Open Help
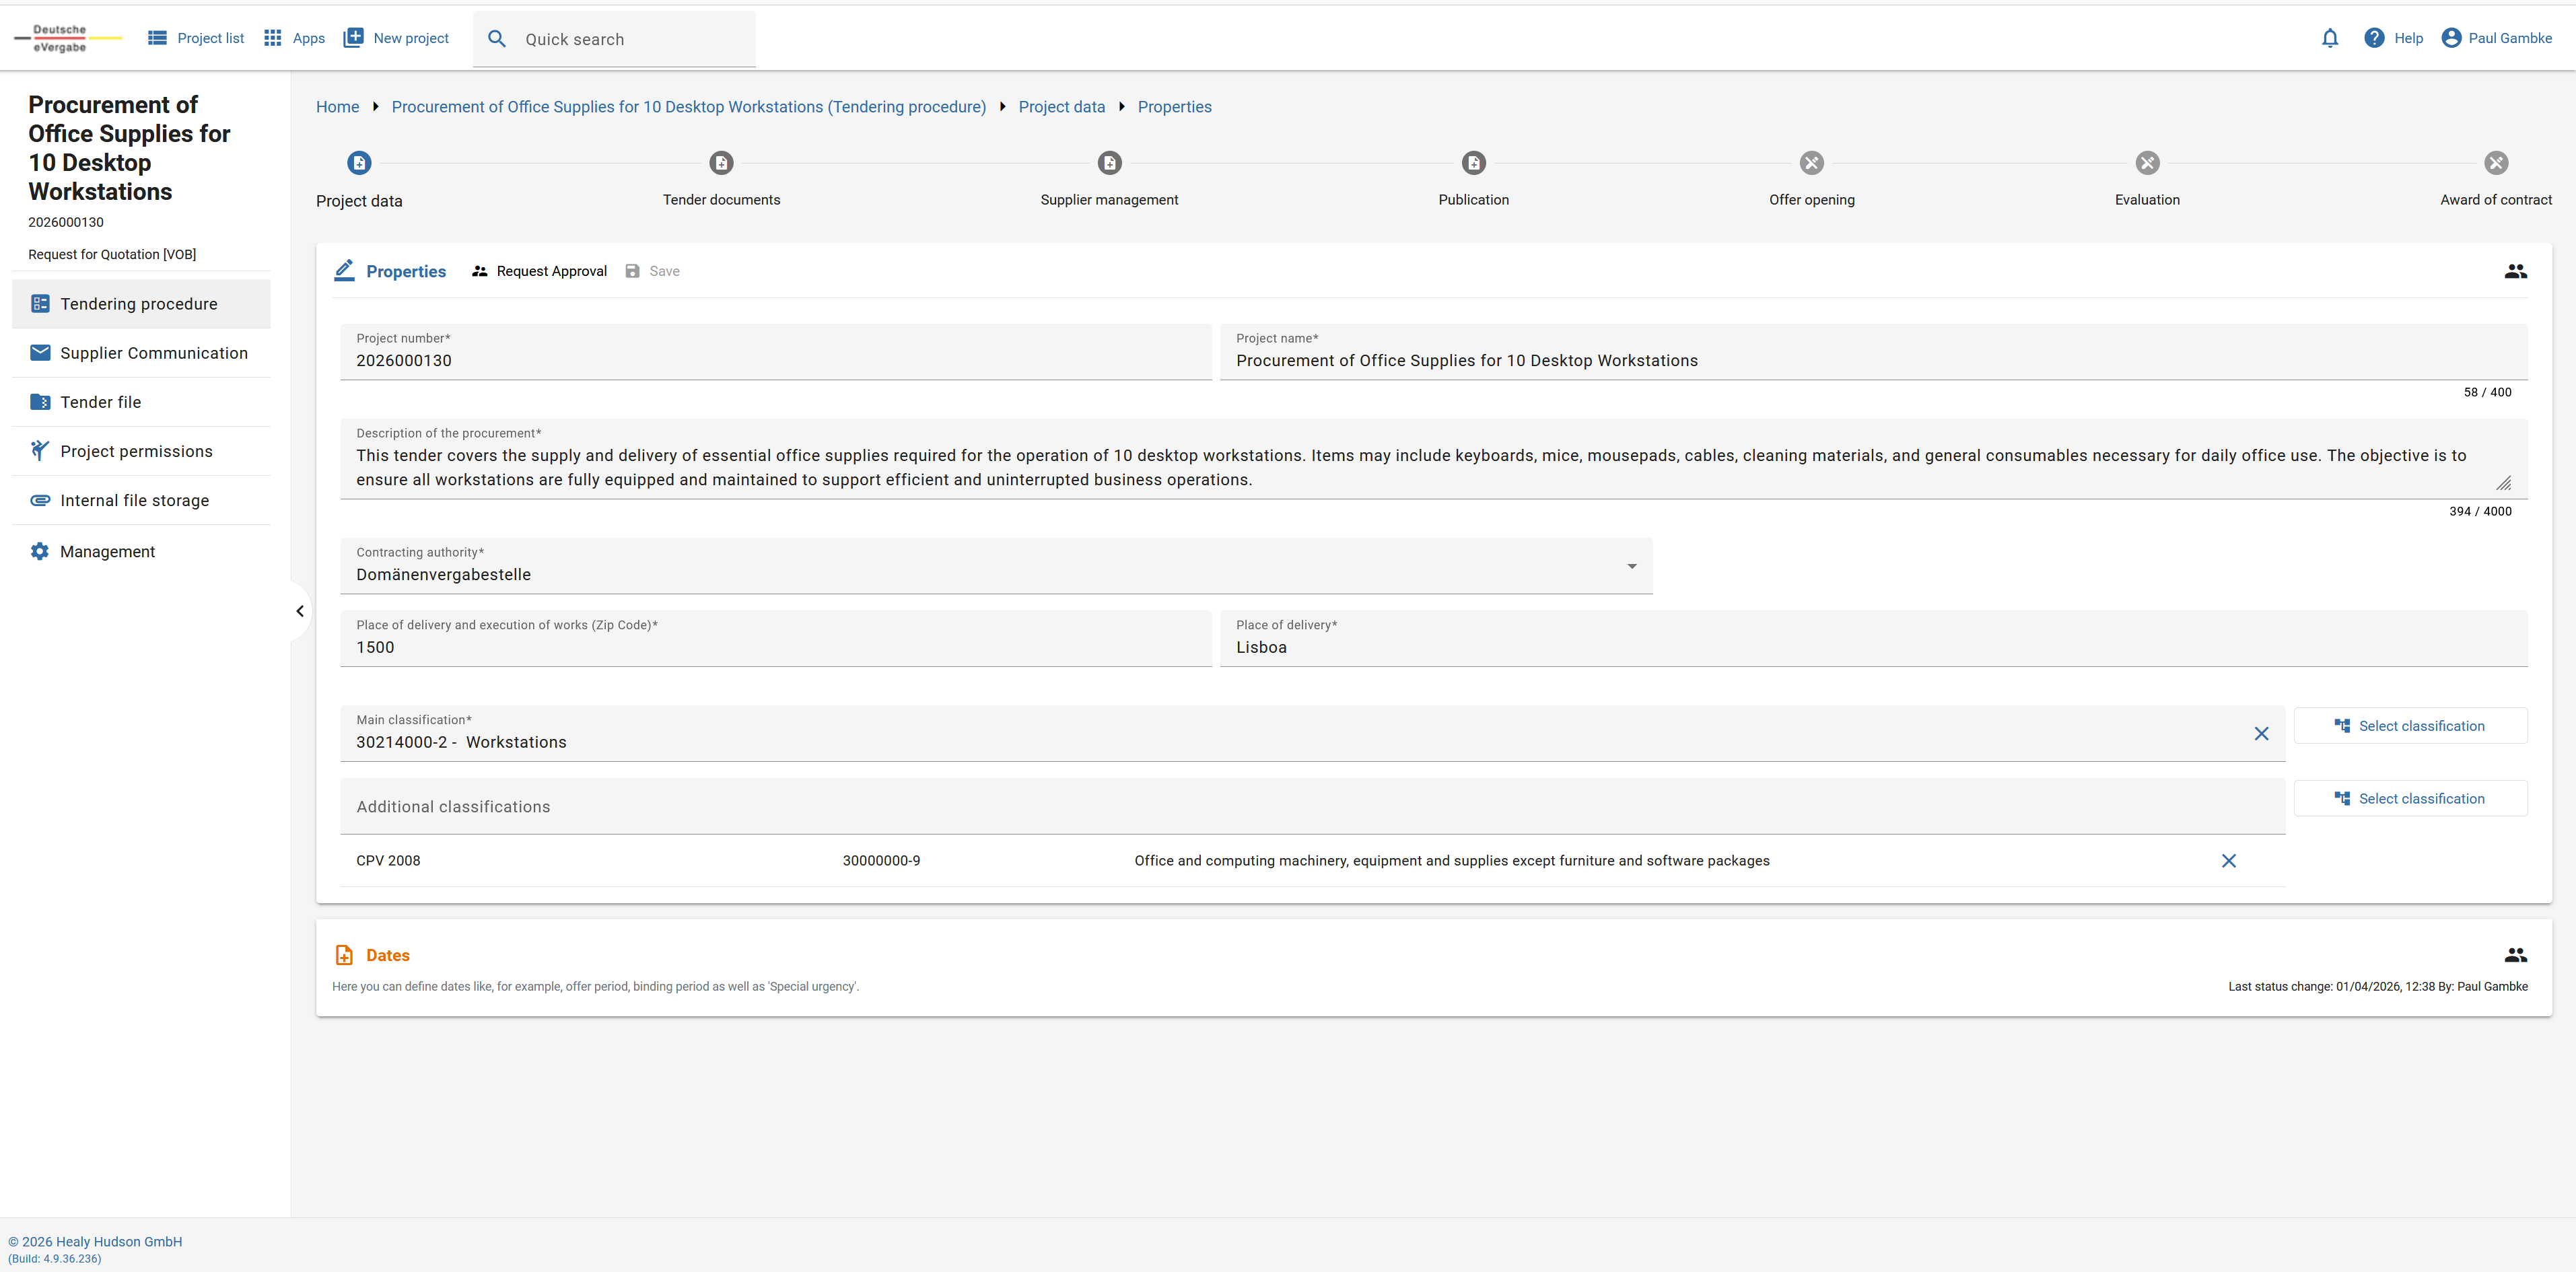Image resolution: width=2576 pixels, height=1272 pixels. pos(2394,38)
